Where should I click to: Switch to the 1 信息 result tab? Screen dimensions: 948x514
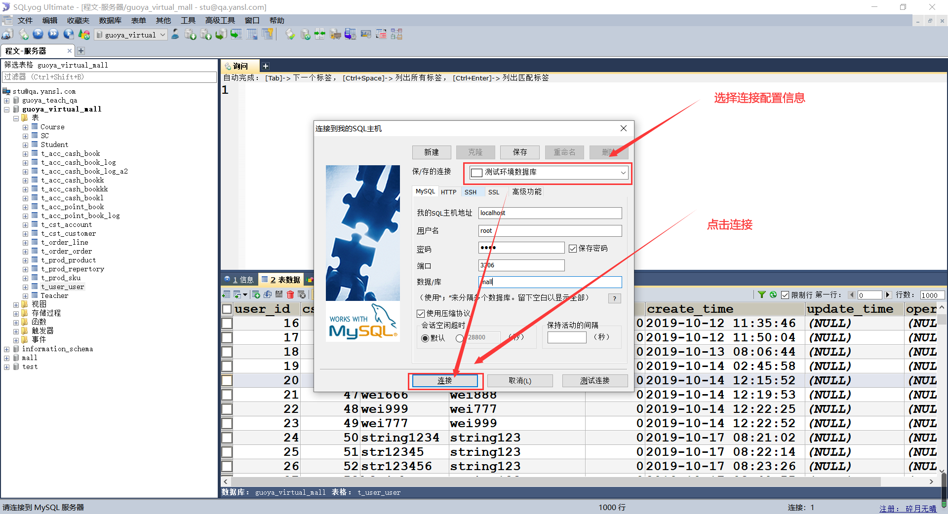239,280
